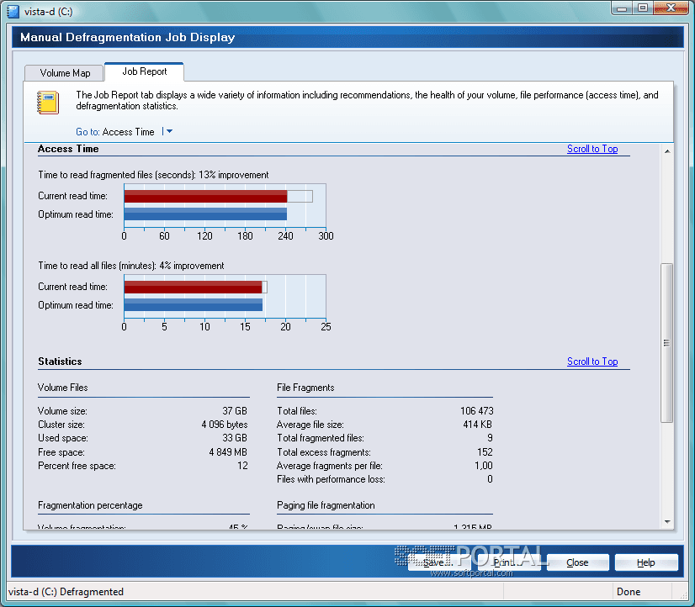Click the scrollbar up arrow
Screen dimensions: 695x607
[x=667, y=151]
